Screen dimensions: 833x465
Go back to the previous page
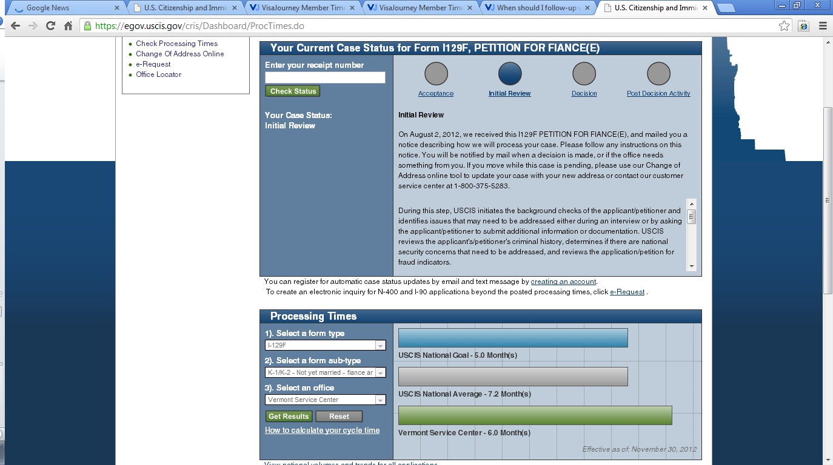15,26
